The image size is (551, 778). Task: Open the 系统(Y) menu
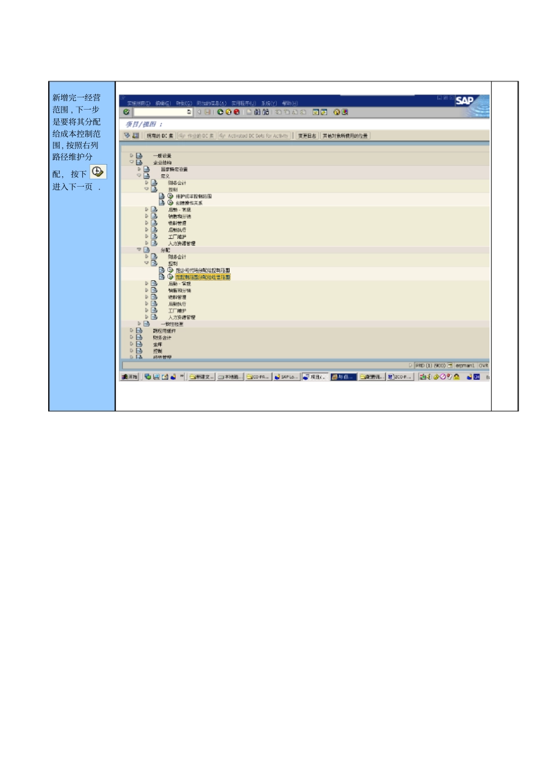click(269, 103)
